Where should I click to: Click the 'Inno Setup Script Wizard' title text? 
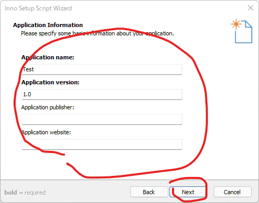coord(38,8)
